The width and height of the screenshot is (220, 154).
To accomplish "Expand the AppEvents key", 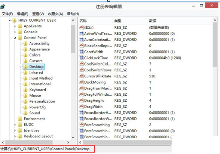I will (15, 26).
